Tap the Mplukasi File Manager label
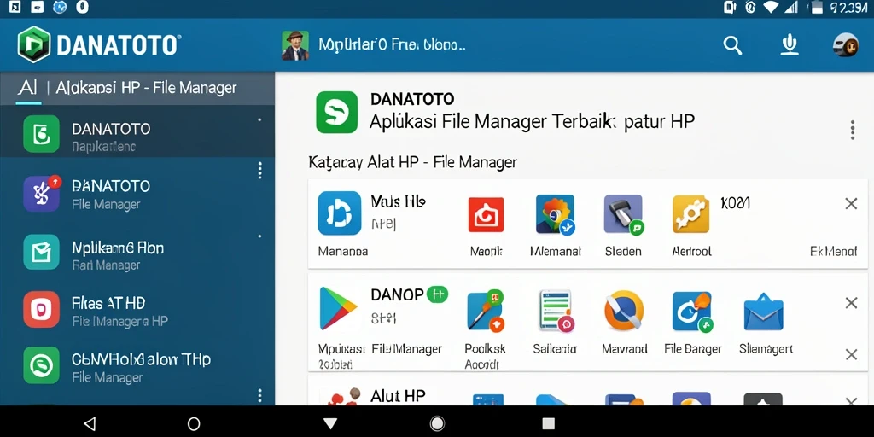The image size is (874, 437). pos(380,349)
